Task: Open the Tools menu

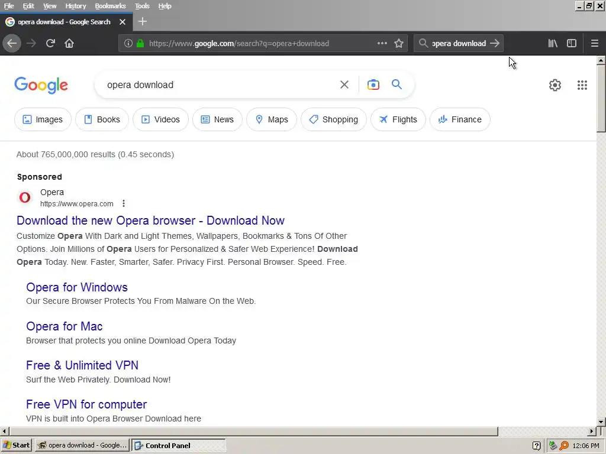Action: 142,6
